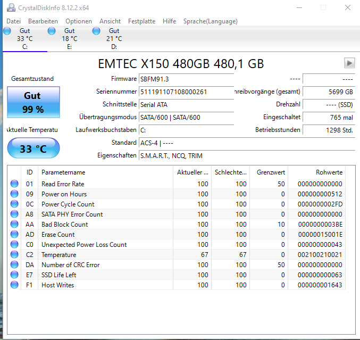Click the status orb of Power Cycle Count
The image size is (360, 340).
coord(14,204)
